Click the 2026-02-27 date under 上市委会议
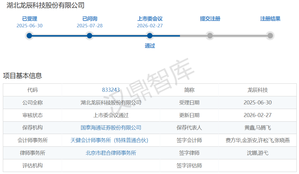The image size is (299, 174). (150, 26)
